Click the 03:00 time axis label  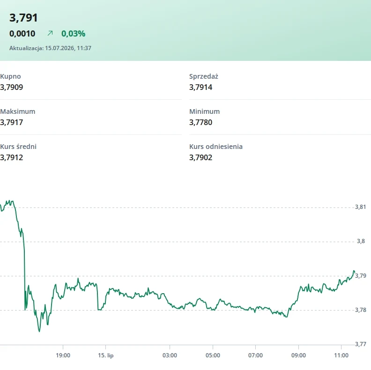170,355
